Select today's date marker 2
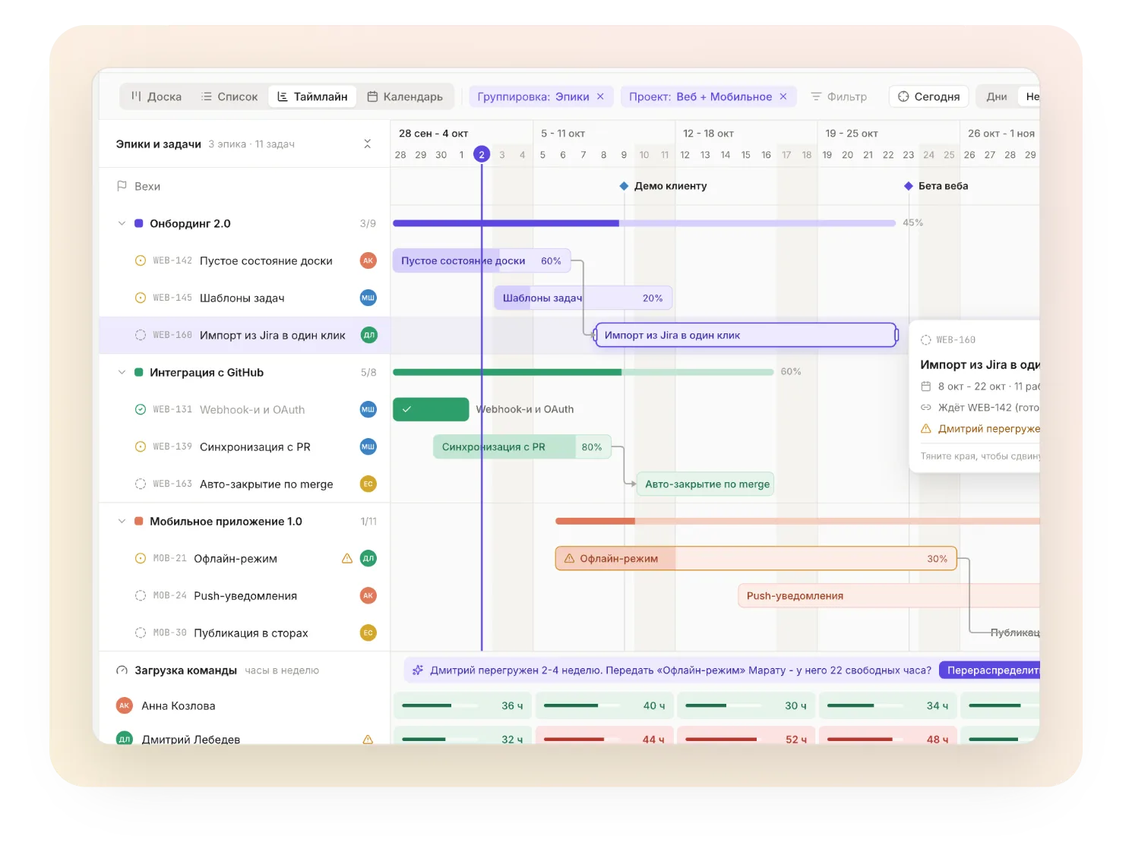The image size is (1132, 861). click(x=482, y=154)
